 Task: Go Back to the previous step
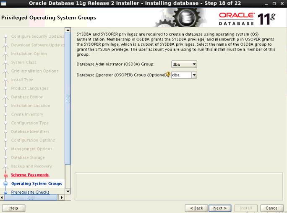(x=196, y=208)
